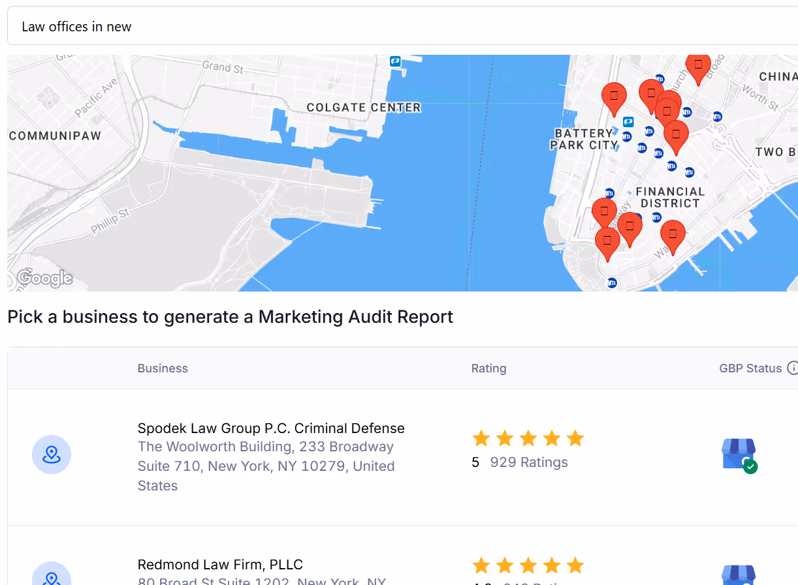This screenshot has height=585, width=798.
Task: Click the blue MTA icon just above the Financial District label
Action: (690, 172)
